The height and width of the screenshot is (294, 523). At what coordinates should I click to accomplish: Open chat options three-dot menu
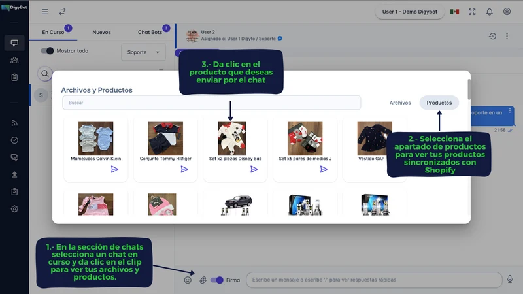[507, 36]
